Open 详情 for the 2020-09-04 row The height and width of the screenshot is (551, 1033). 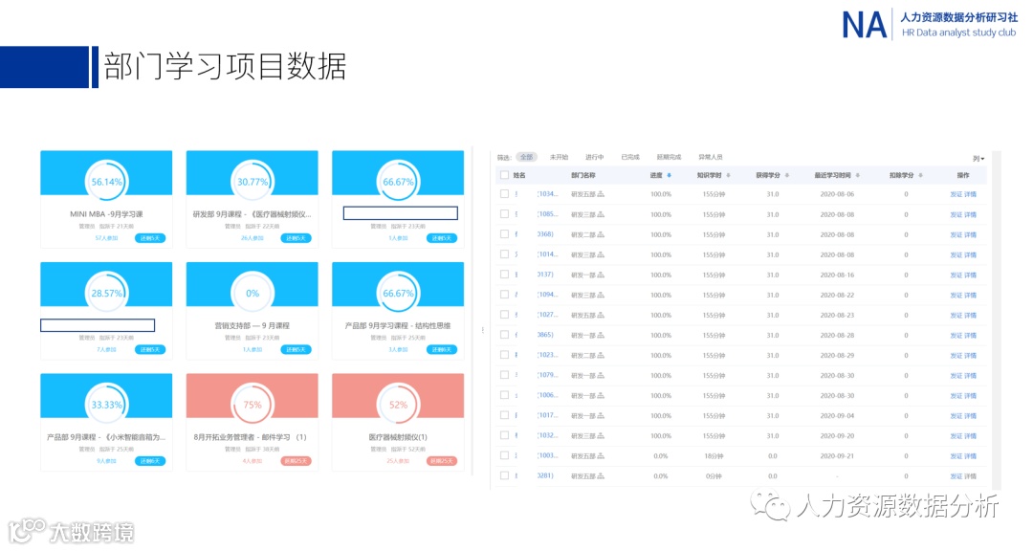click(971, 416)
